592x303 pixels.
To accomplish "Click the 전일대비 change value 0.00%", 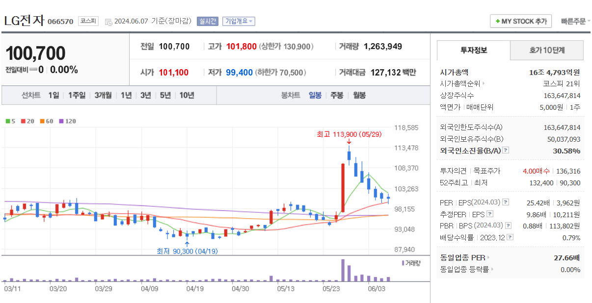I will (64, 70).
